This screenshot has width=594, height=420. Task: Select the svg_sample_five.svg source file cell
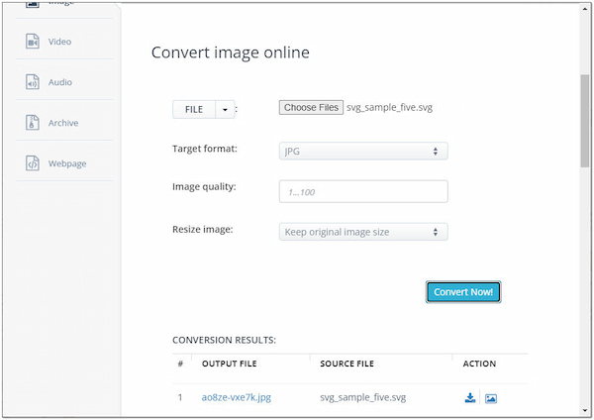pos(363,397)
